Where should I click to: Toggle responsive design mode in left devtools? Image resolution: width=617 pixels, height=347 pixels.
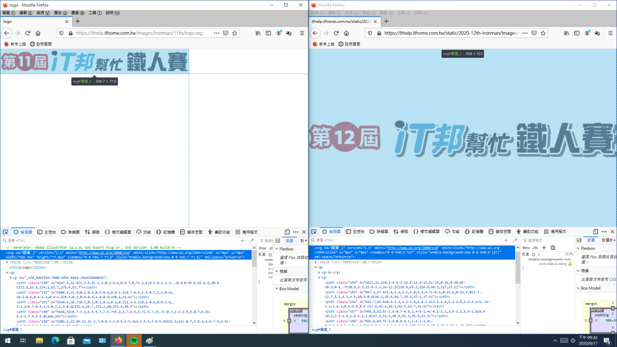[287, 232]
